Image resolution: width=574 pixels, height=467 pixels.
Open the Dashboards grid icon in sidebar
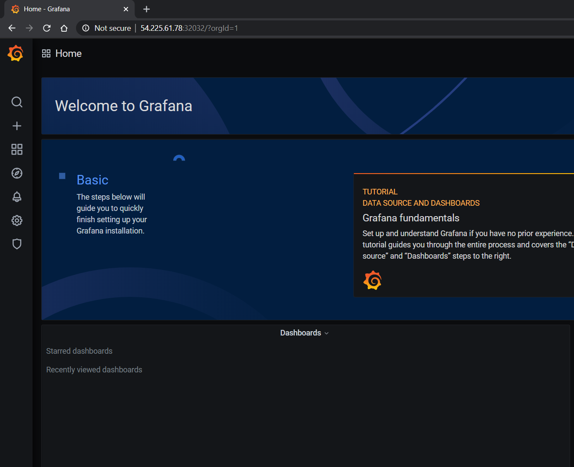coord(16,149)
